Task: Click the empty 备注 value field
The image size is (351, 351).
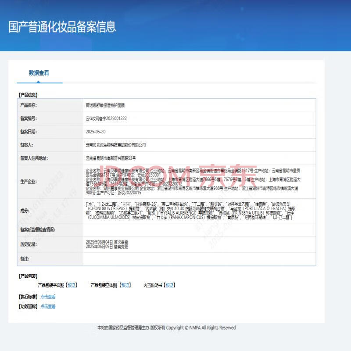Action: coord(199,259)
